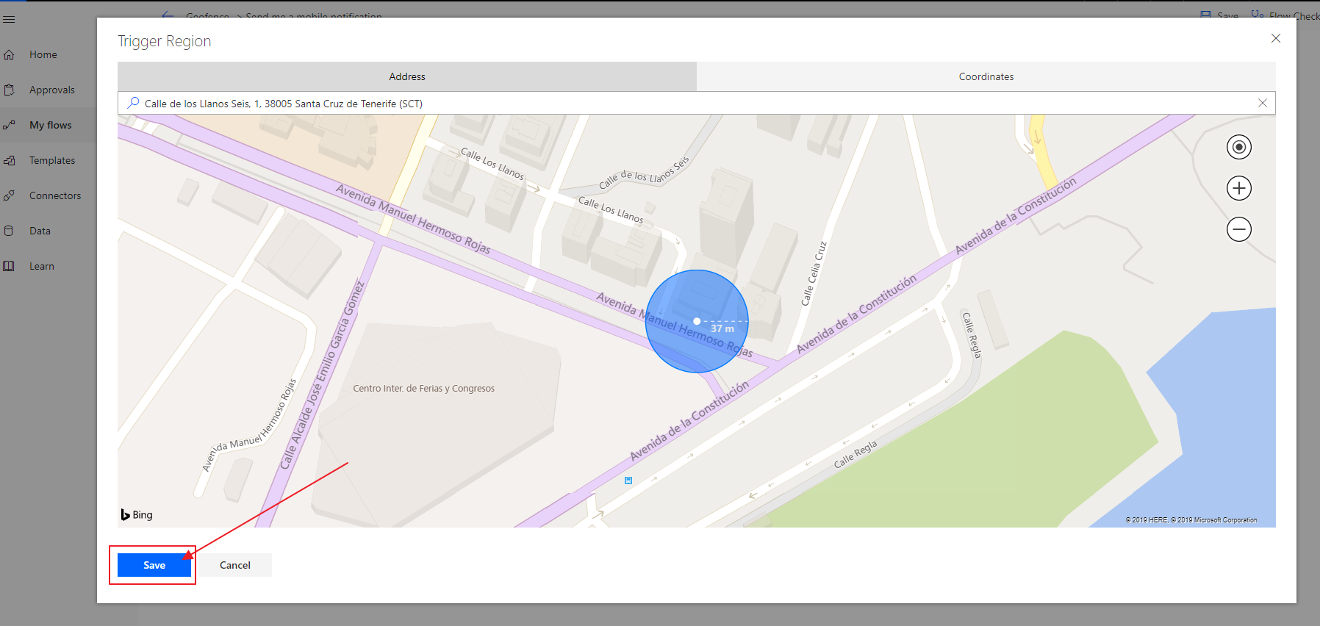This screenshot has height=626, width=1320.
Task: Cancel the trigger region dialog
Action: [234, 565]
